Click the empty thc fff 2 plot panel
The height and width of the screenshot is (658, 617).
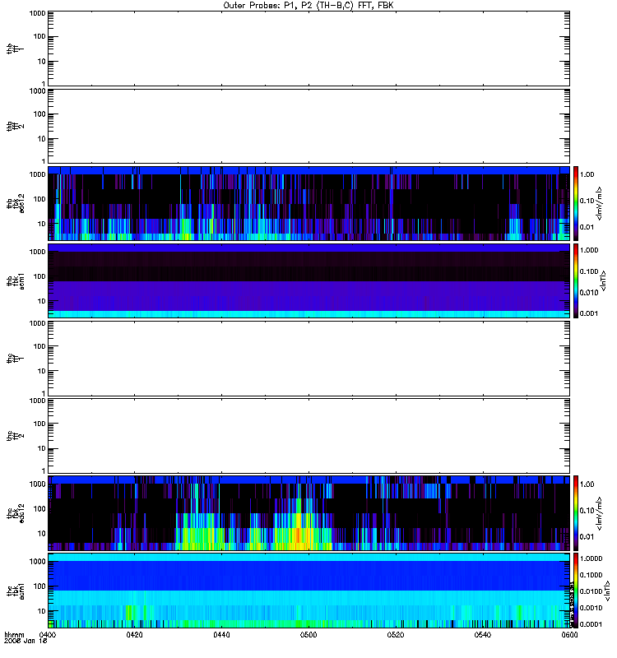308,436
